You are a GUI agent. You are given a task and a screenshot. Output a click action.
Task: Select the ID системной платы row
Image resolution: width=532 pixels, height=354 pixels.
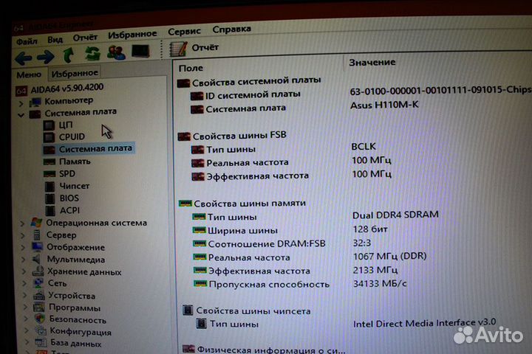[x=245, y=95]
